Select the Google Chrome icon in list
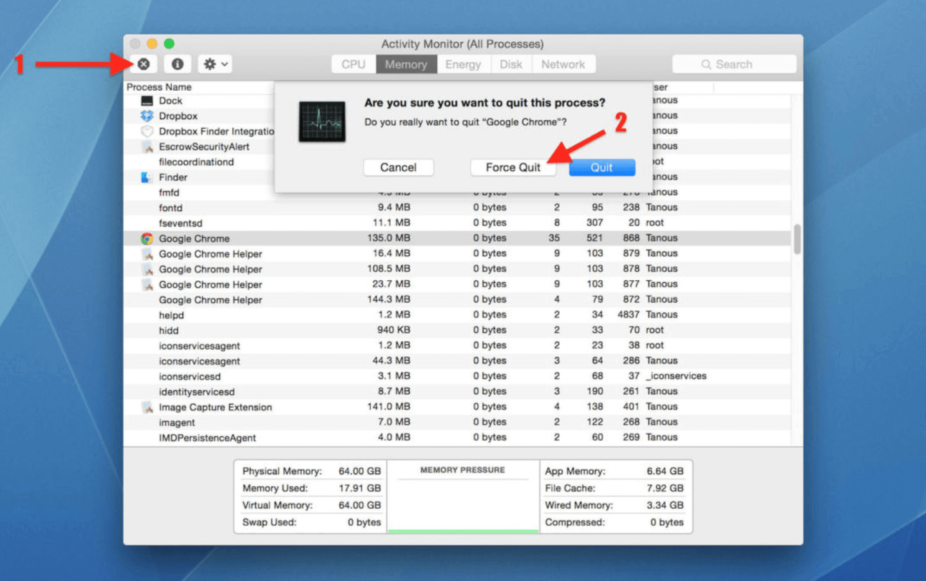Screen dimensions: 926x581 [147, 238]
